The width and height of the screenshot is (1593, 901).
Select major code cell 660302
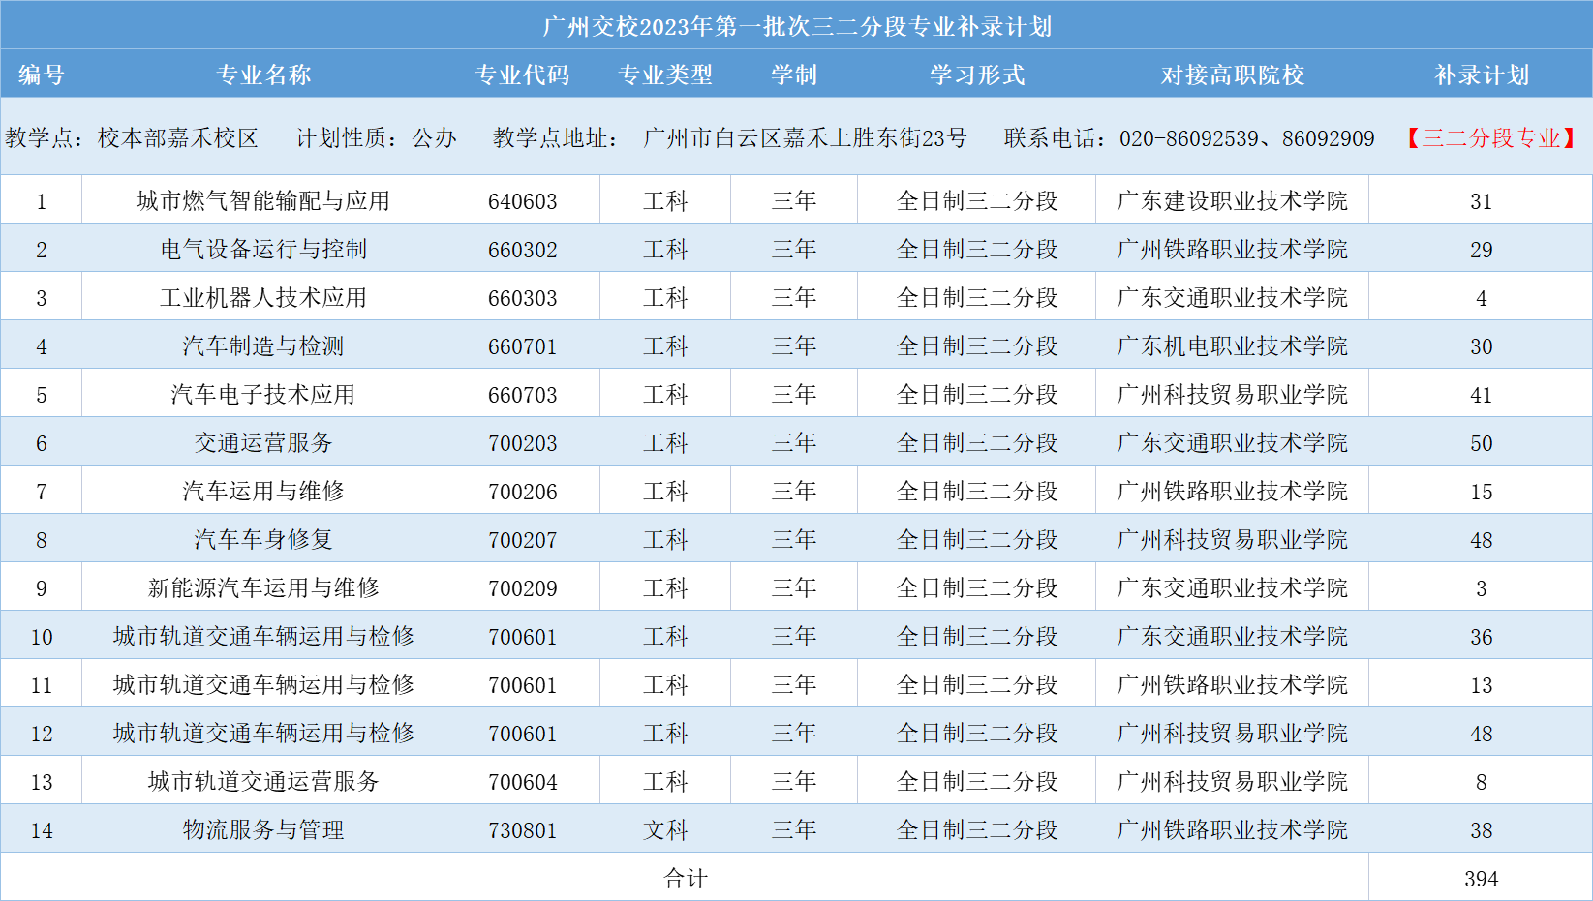523,250
